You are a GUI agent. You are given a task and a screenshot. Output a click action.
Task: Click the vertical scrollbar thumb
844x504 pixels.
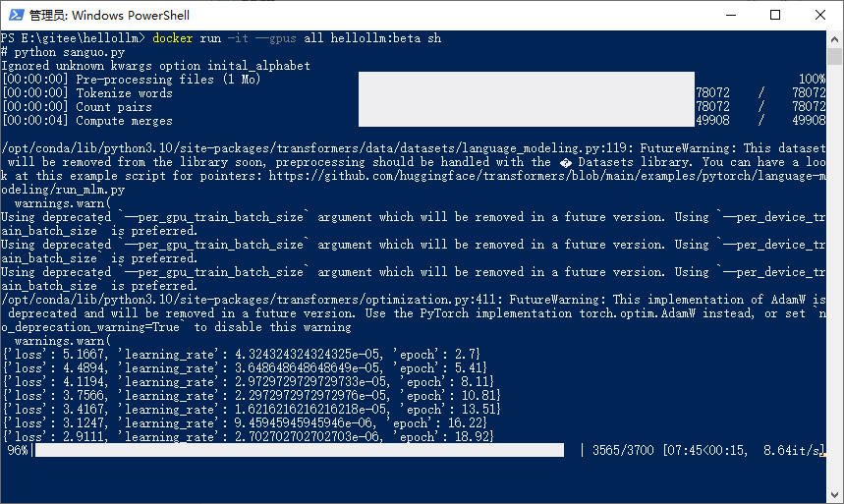[834, 56]
